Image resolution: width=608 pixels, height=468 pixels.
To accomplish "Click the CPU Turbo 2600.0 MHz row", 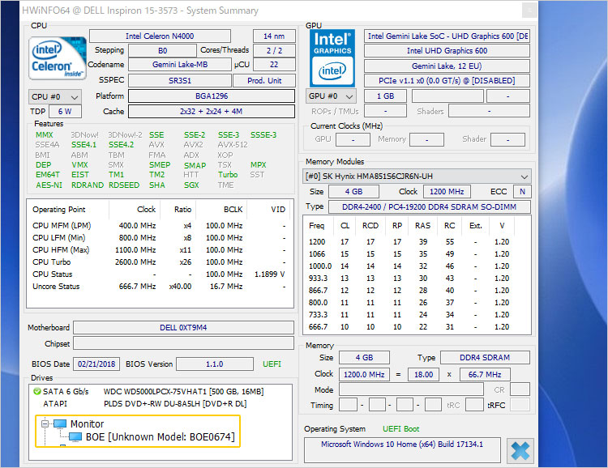I will [x=159, y=262].
